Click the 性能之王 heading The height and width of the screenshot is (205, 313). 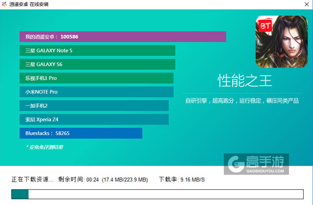(245, 81)
